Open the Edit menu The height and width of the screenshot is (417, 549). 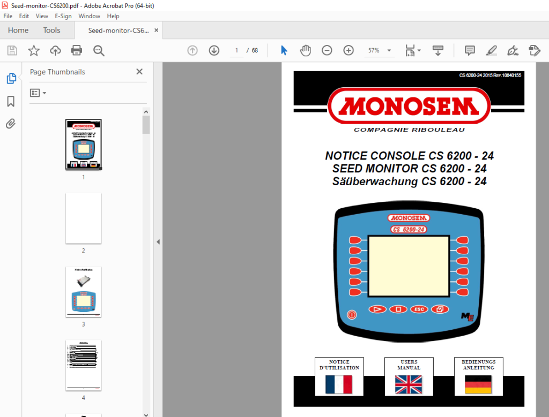(24, 16)
